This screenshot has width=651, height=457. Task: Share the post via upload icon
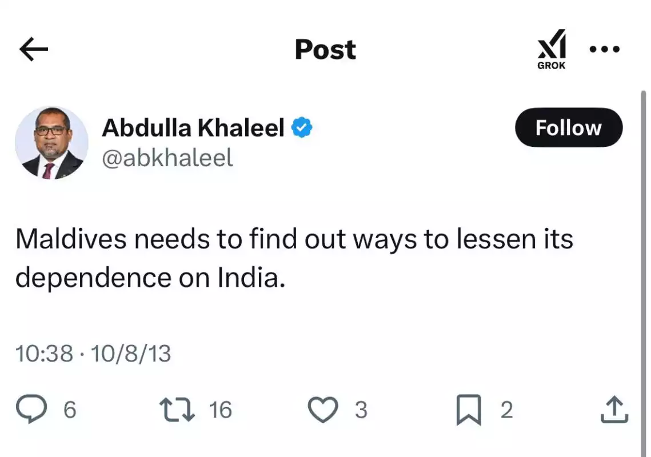point(614,410)
